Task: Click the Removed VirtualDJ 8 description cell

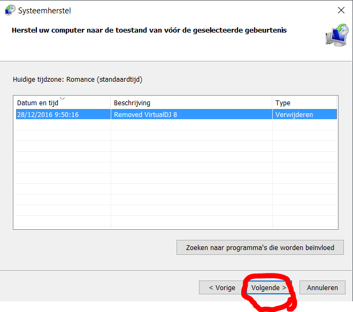Action: point(191,114)
